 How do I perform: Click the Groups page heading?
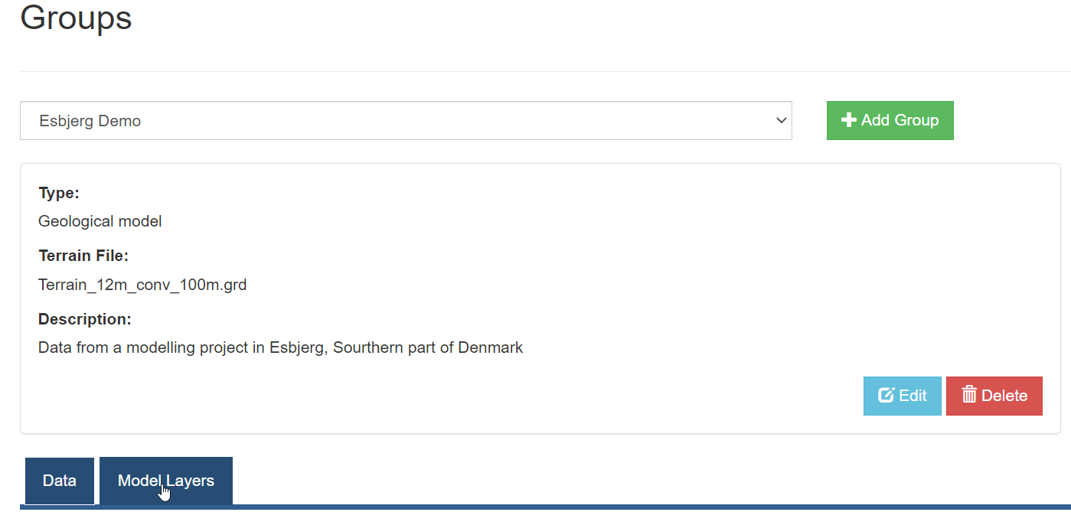[76, 17]
